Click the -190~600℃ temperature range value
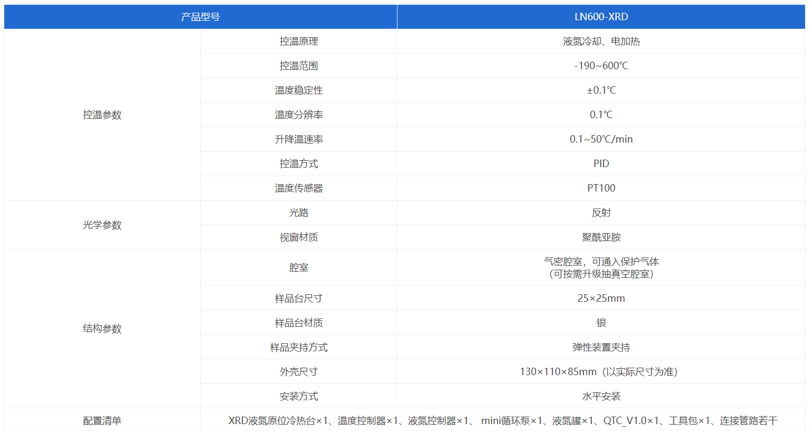812x431 pixels. [x=601, y=66]
